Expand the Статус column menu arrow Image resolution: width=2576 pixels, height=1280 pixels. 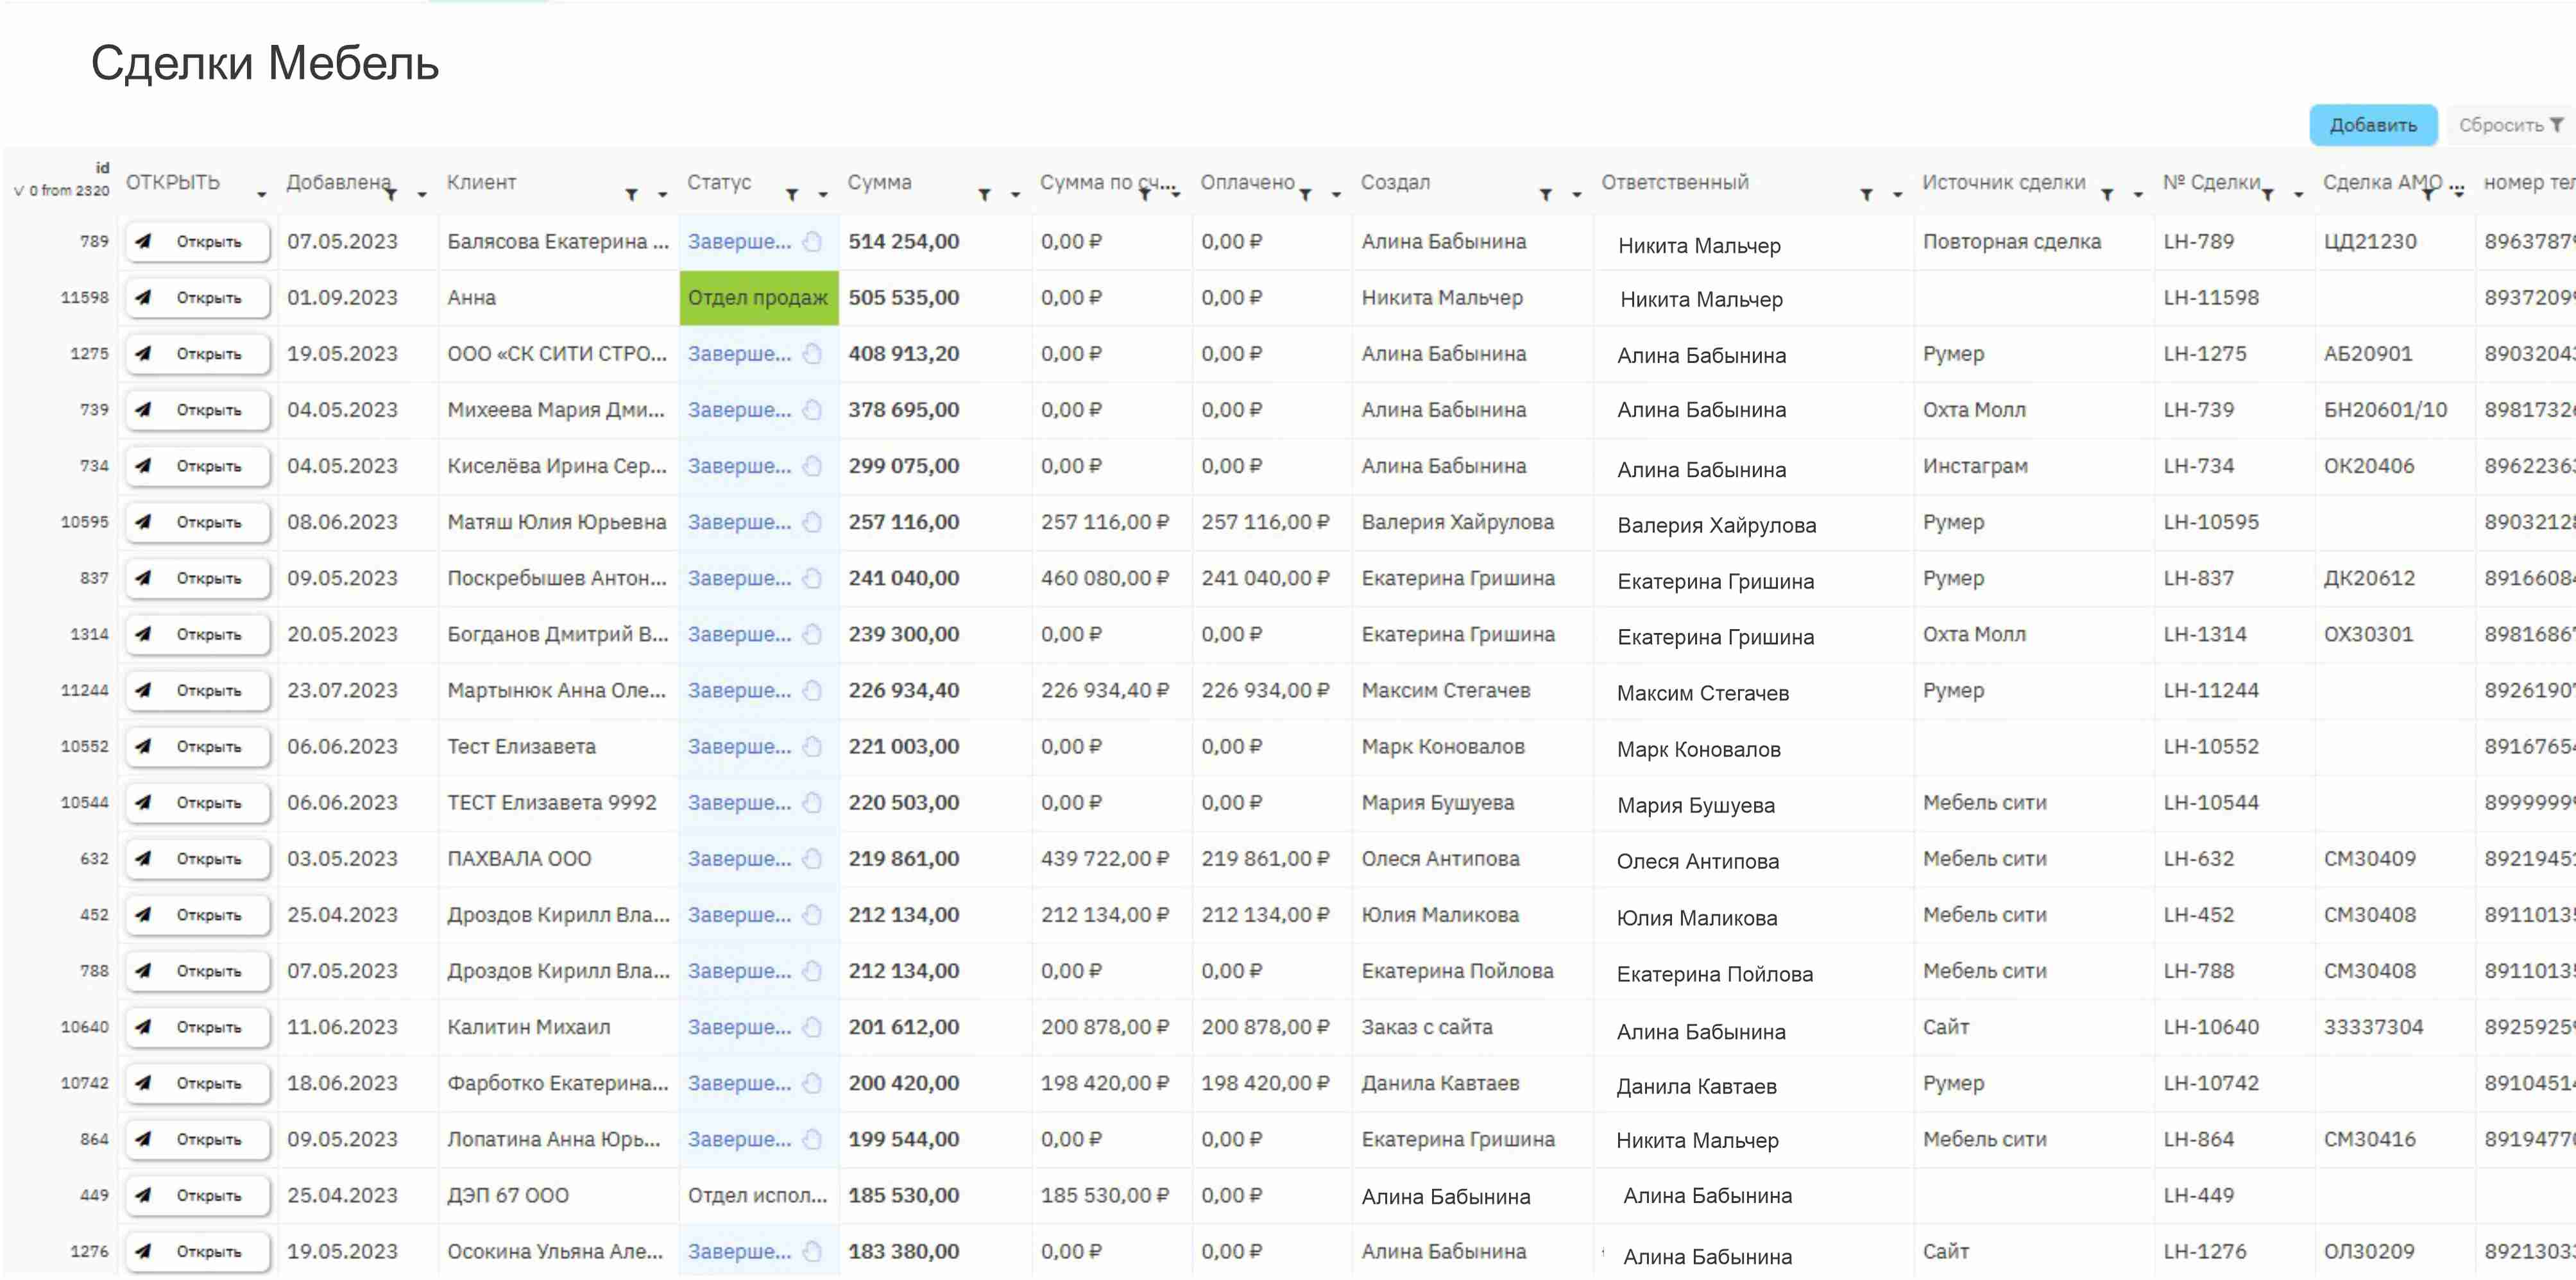(823, 195)
